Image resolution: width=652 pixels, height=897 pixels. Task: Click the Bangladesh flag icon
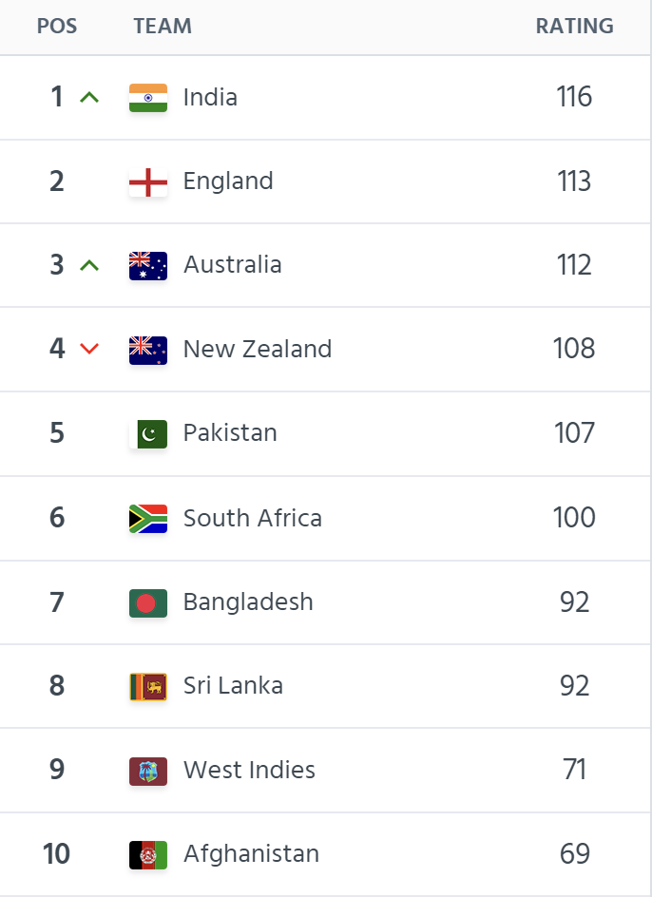[148, 602]
